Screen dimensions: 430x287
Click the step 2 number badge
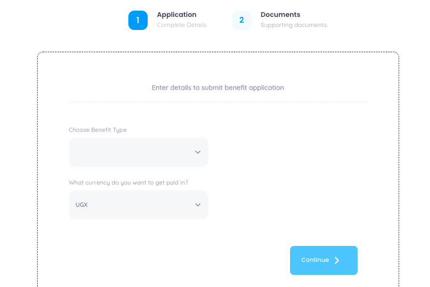pyautogui.click(x=242, y=20)
